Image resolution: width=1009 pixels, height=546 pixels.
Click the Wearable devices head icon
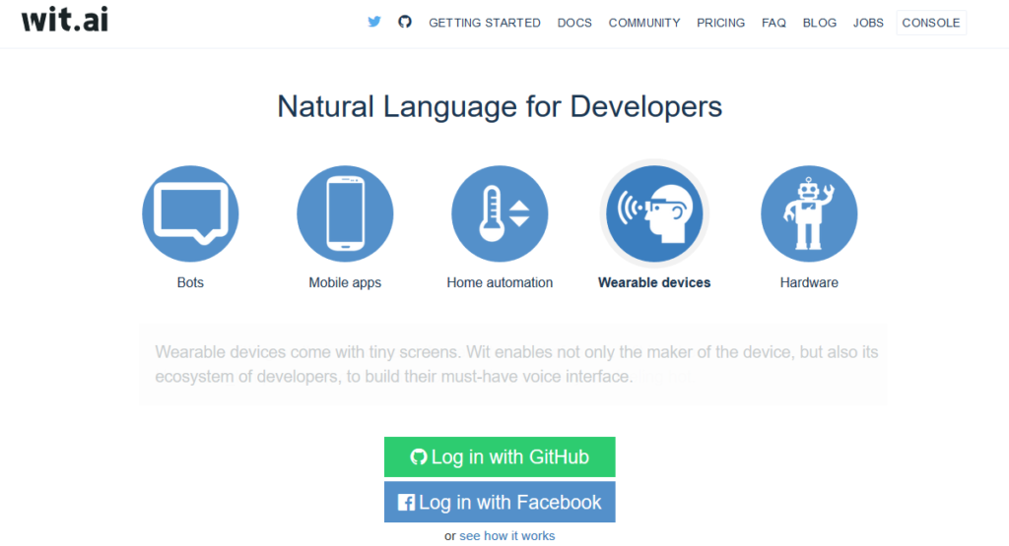654,213
